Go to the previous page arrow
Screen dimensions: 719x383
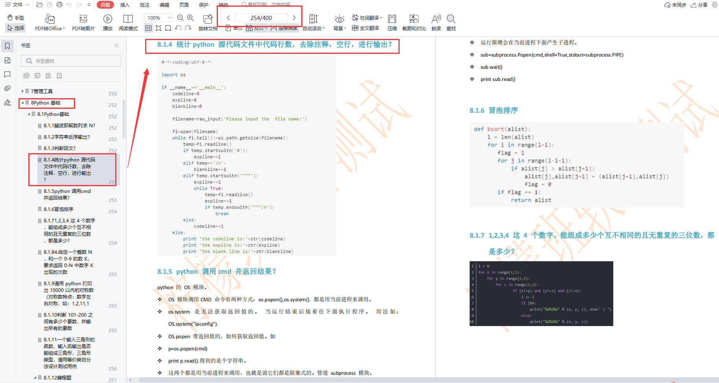(228, 18)
